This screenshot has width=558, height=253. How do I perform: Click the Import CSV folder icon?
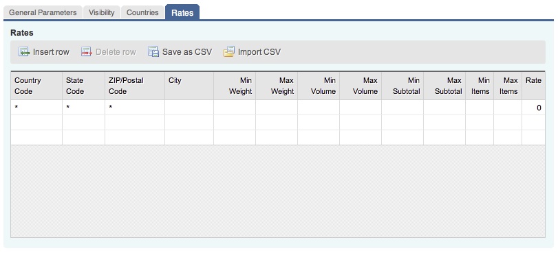pos(229,52)
